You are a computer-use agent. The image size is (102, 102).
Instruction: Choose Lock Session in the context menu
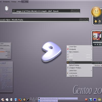pos(80,73)
